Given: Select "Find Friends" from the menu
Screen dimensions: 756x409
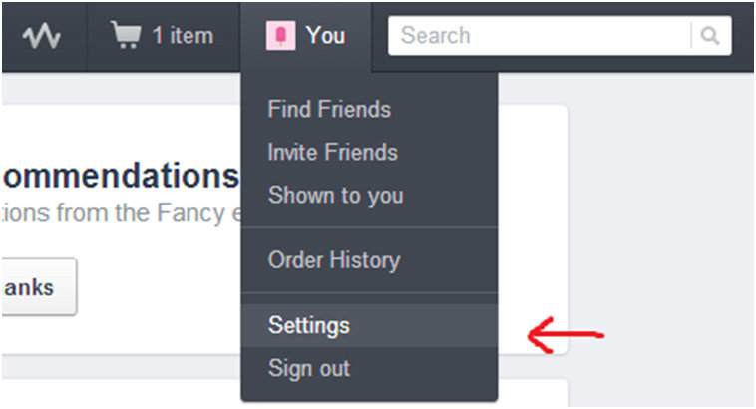Looking at the screenshot, I should 329,109.
